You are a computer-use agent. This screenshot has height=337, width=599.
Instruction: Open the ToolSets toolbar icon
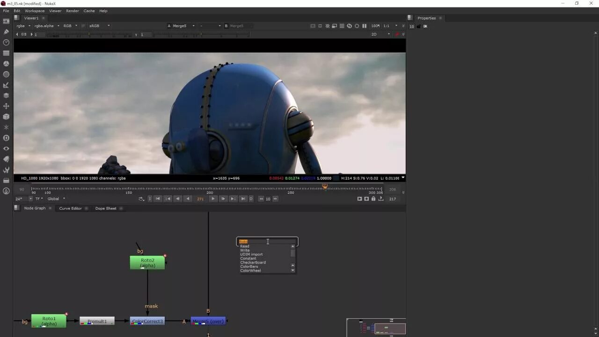point(6,170)
